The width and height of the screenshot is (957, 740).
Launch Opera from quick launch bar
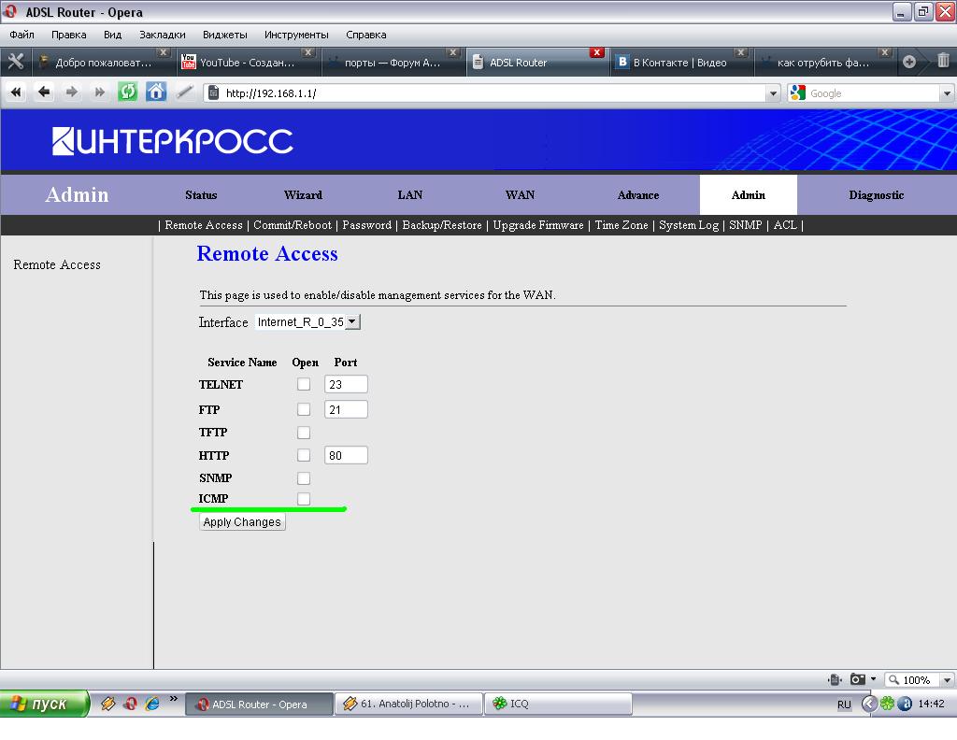(x=130, y=704)
